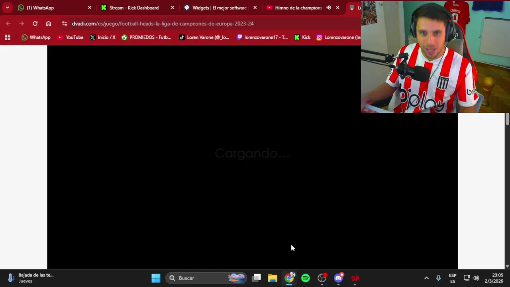Open Google Chrome from the taskbar
Viewport: 510px width, 287px height.
[289, 278]
